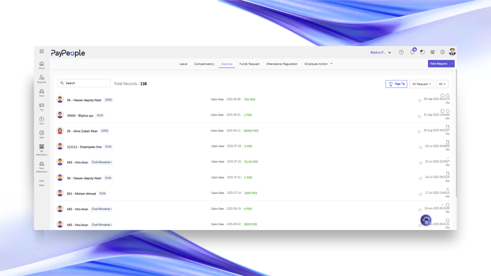Switch to the Leave tab
Viewport: 491px width, 276px height.
183,64
